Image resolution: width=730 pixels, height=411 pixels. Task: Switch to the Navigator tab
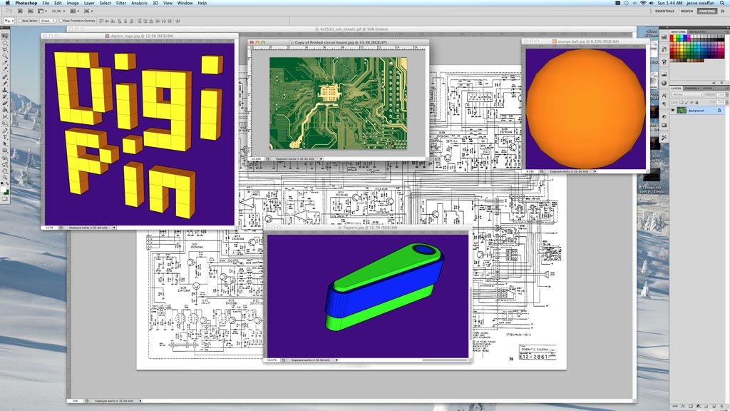click(x=697, y=31)
